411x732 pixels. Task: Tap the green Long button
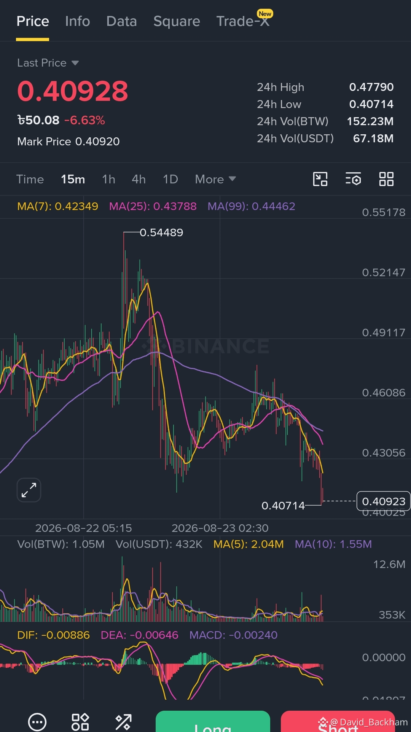tap(213, 721)
